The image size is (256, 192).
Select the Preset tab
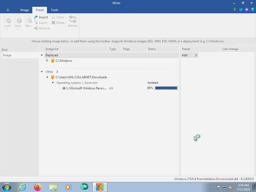pyautogui.click(x=40, y=10)
